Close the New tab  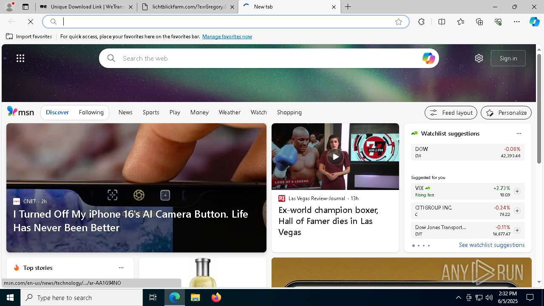click(x=334, y=7)
